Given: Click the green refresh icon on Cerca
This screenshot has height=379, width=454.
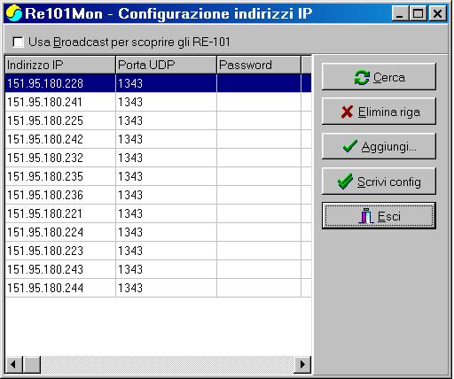Looking at the screenshot, I should click(362, 77).
